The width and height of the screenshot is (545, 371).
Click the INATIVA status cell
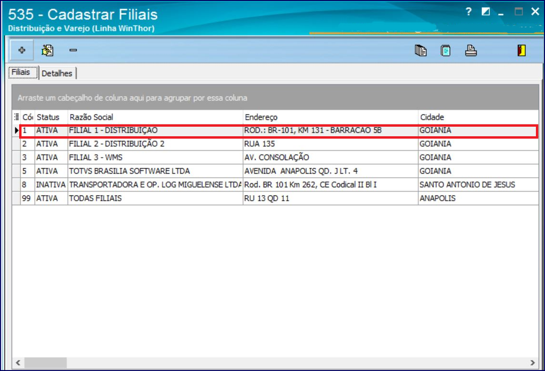point(51,185)
